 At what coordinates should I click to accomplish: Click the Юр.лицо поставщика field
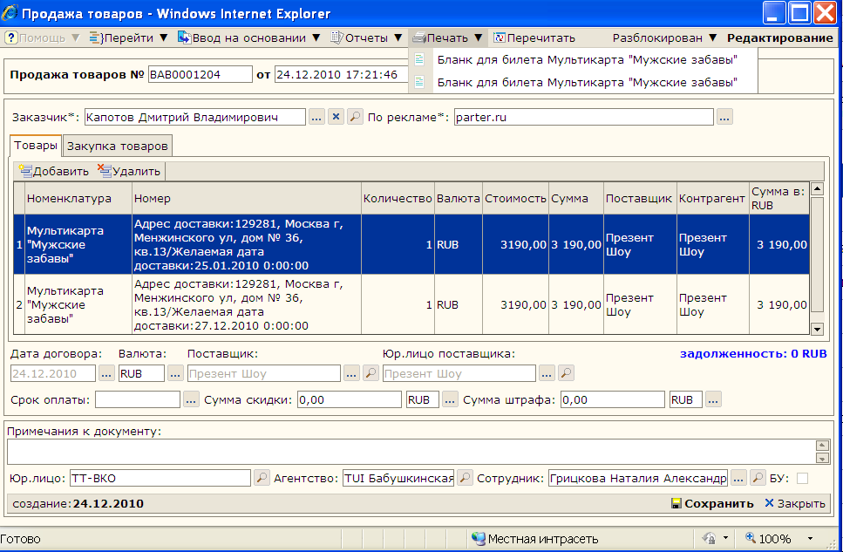459,373
